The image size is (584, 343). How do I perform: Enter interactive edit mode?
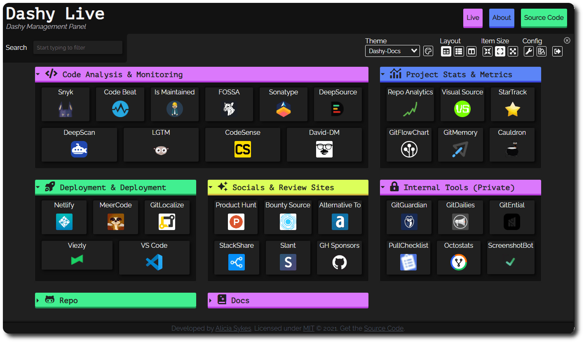[x=542, y=51]
